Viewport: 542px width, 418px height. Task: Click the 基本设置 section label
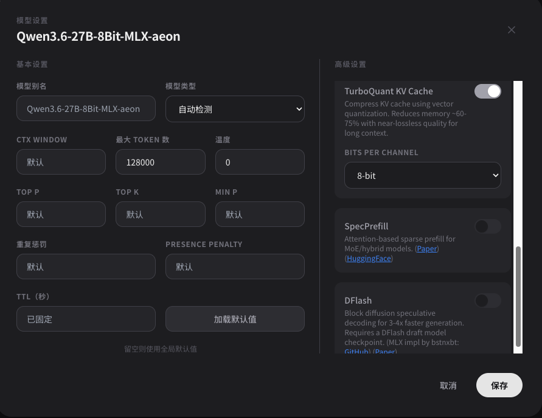pos(32,64)
